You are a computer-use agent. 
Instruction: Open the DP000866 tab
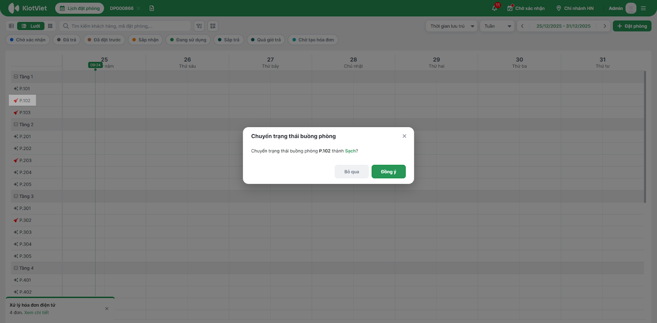click(x=122, y=8)
